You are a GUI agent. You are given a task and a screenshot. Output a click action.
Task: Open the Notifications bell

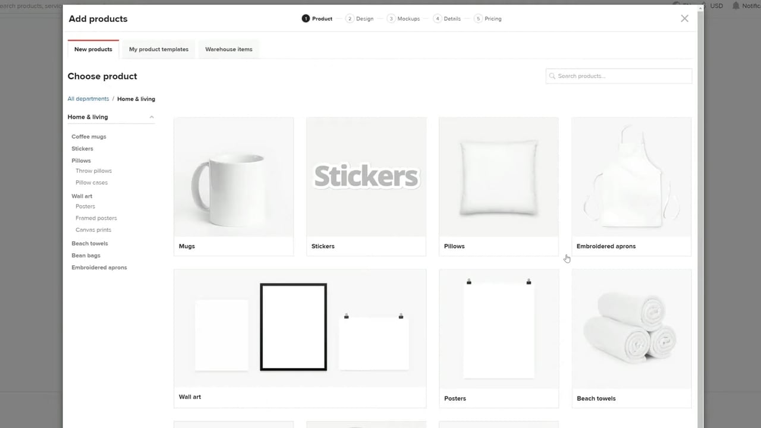pos(737,6)
